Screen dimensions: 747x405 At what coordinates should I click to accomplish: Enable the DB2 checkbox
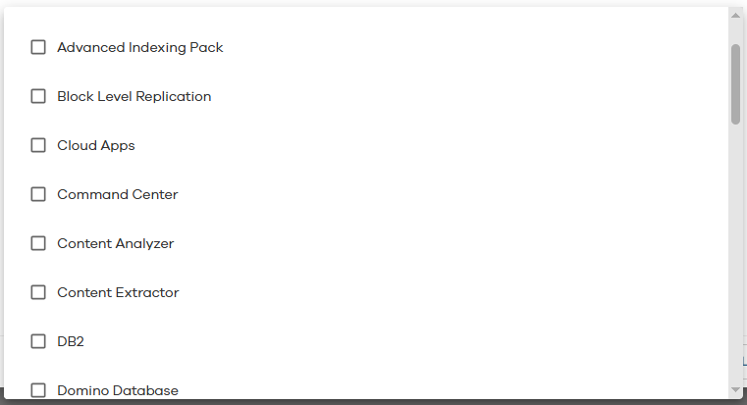point(38,341)
